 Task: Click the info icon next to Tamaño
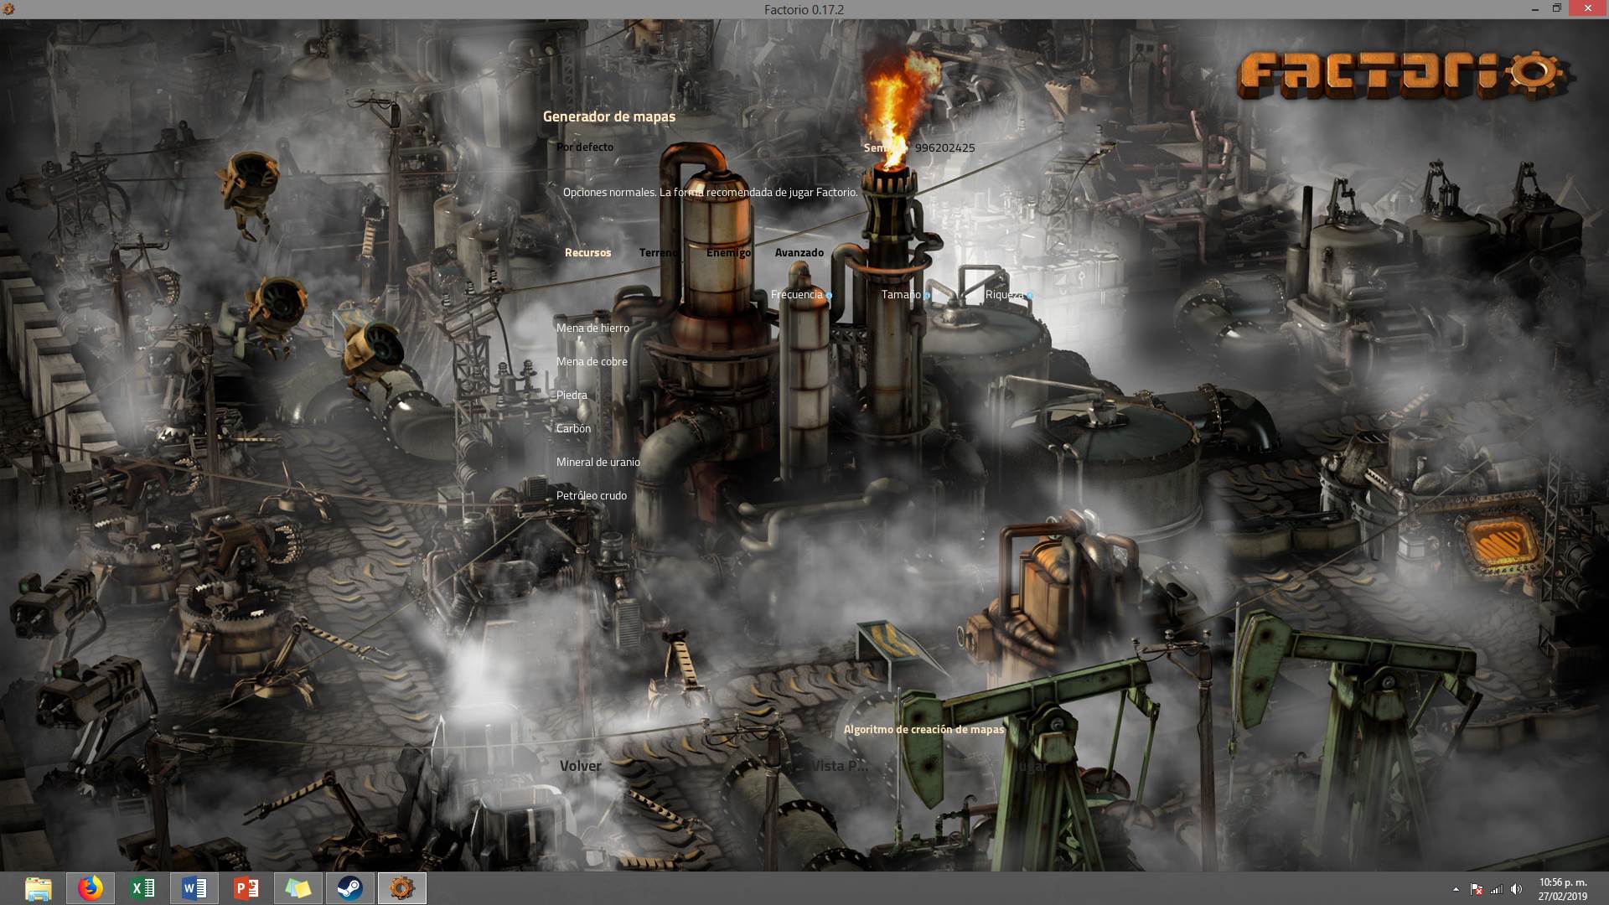click(x=926, y=296)
